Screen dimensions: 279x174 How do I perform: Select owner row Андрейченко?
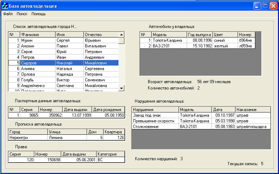pyautogui.click(x=64, y=86)
